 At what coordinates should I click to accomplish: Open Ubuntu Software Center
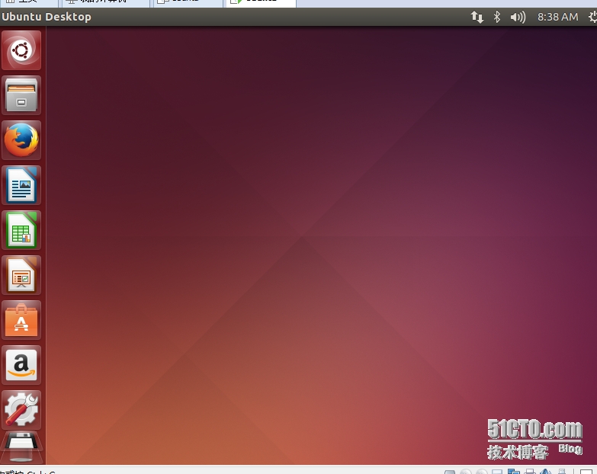(21, 319)
